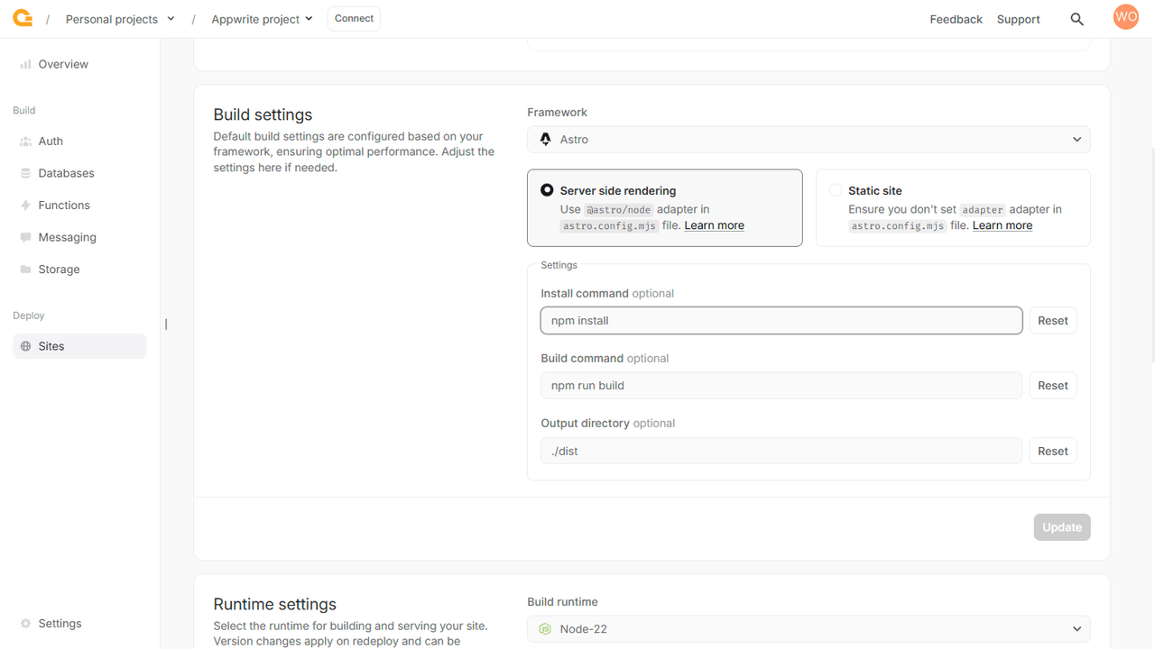
Task: Click the Appwrite logo
Action: point(22,17)
